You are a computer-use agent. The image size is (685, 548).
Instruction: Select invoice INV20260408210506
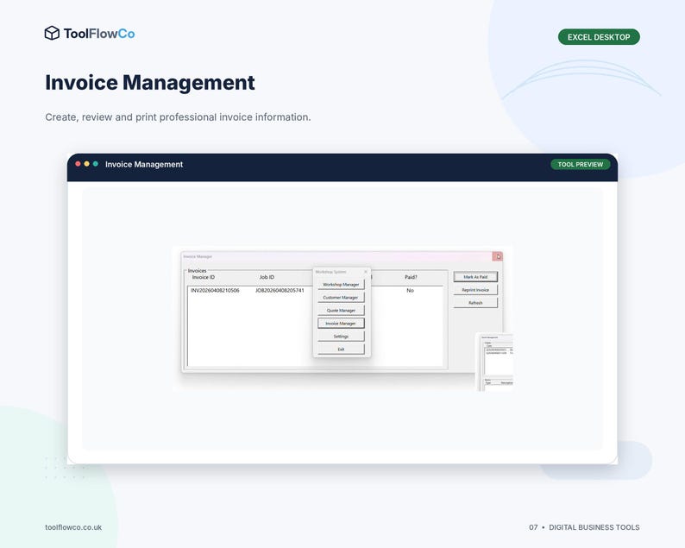215,290
